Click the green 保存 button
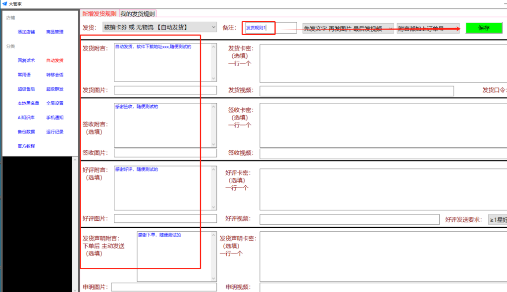This screenshot has height=292, width=507. (x=484, y=28)
